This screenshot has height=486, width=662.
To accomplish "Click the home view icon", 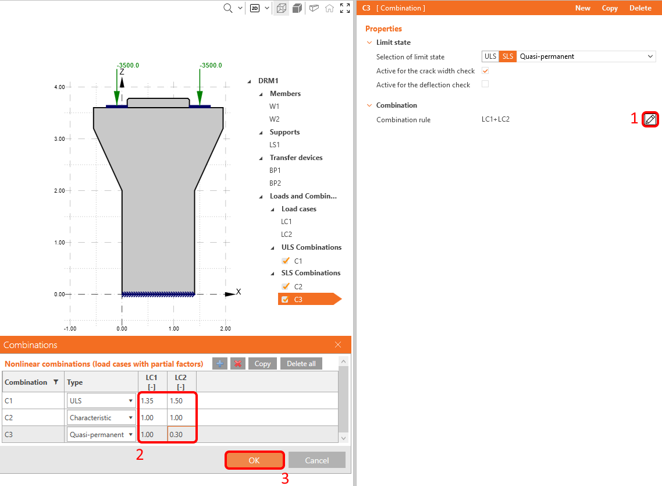I will [329, 8].
